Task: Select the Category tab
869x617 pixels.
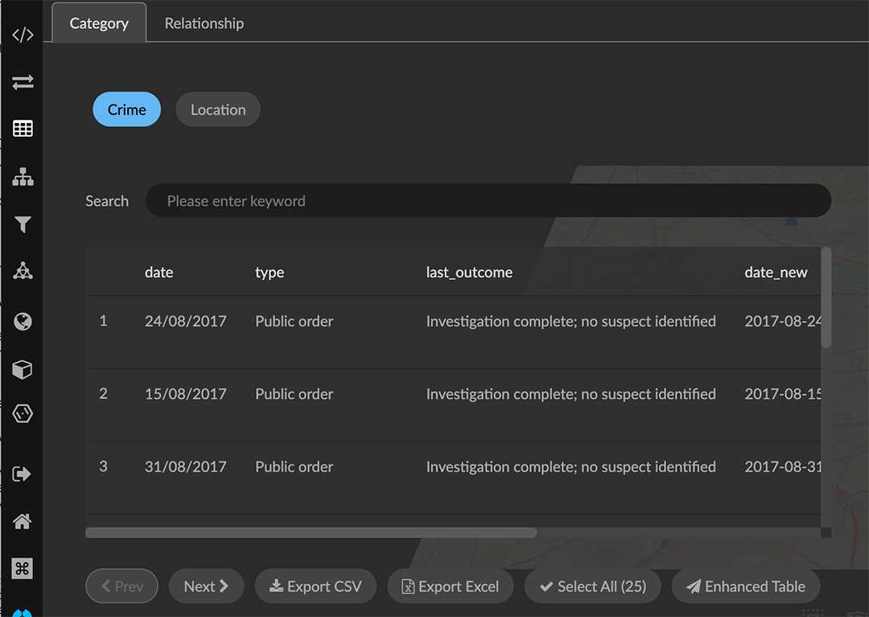Action: tap(99, 23)
